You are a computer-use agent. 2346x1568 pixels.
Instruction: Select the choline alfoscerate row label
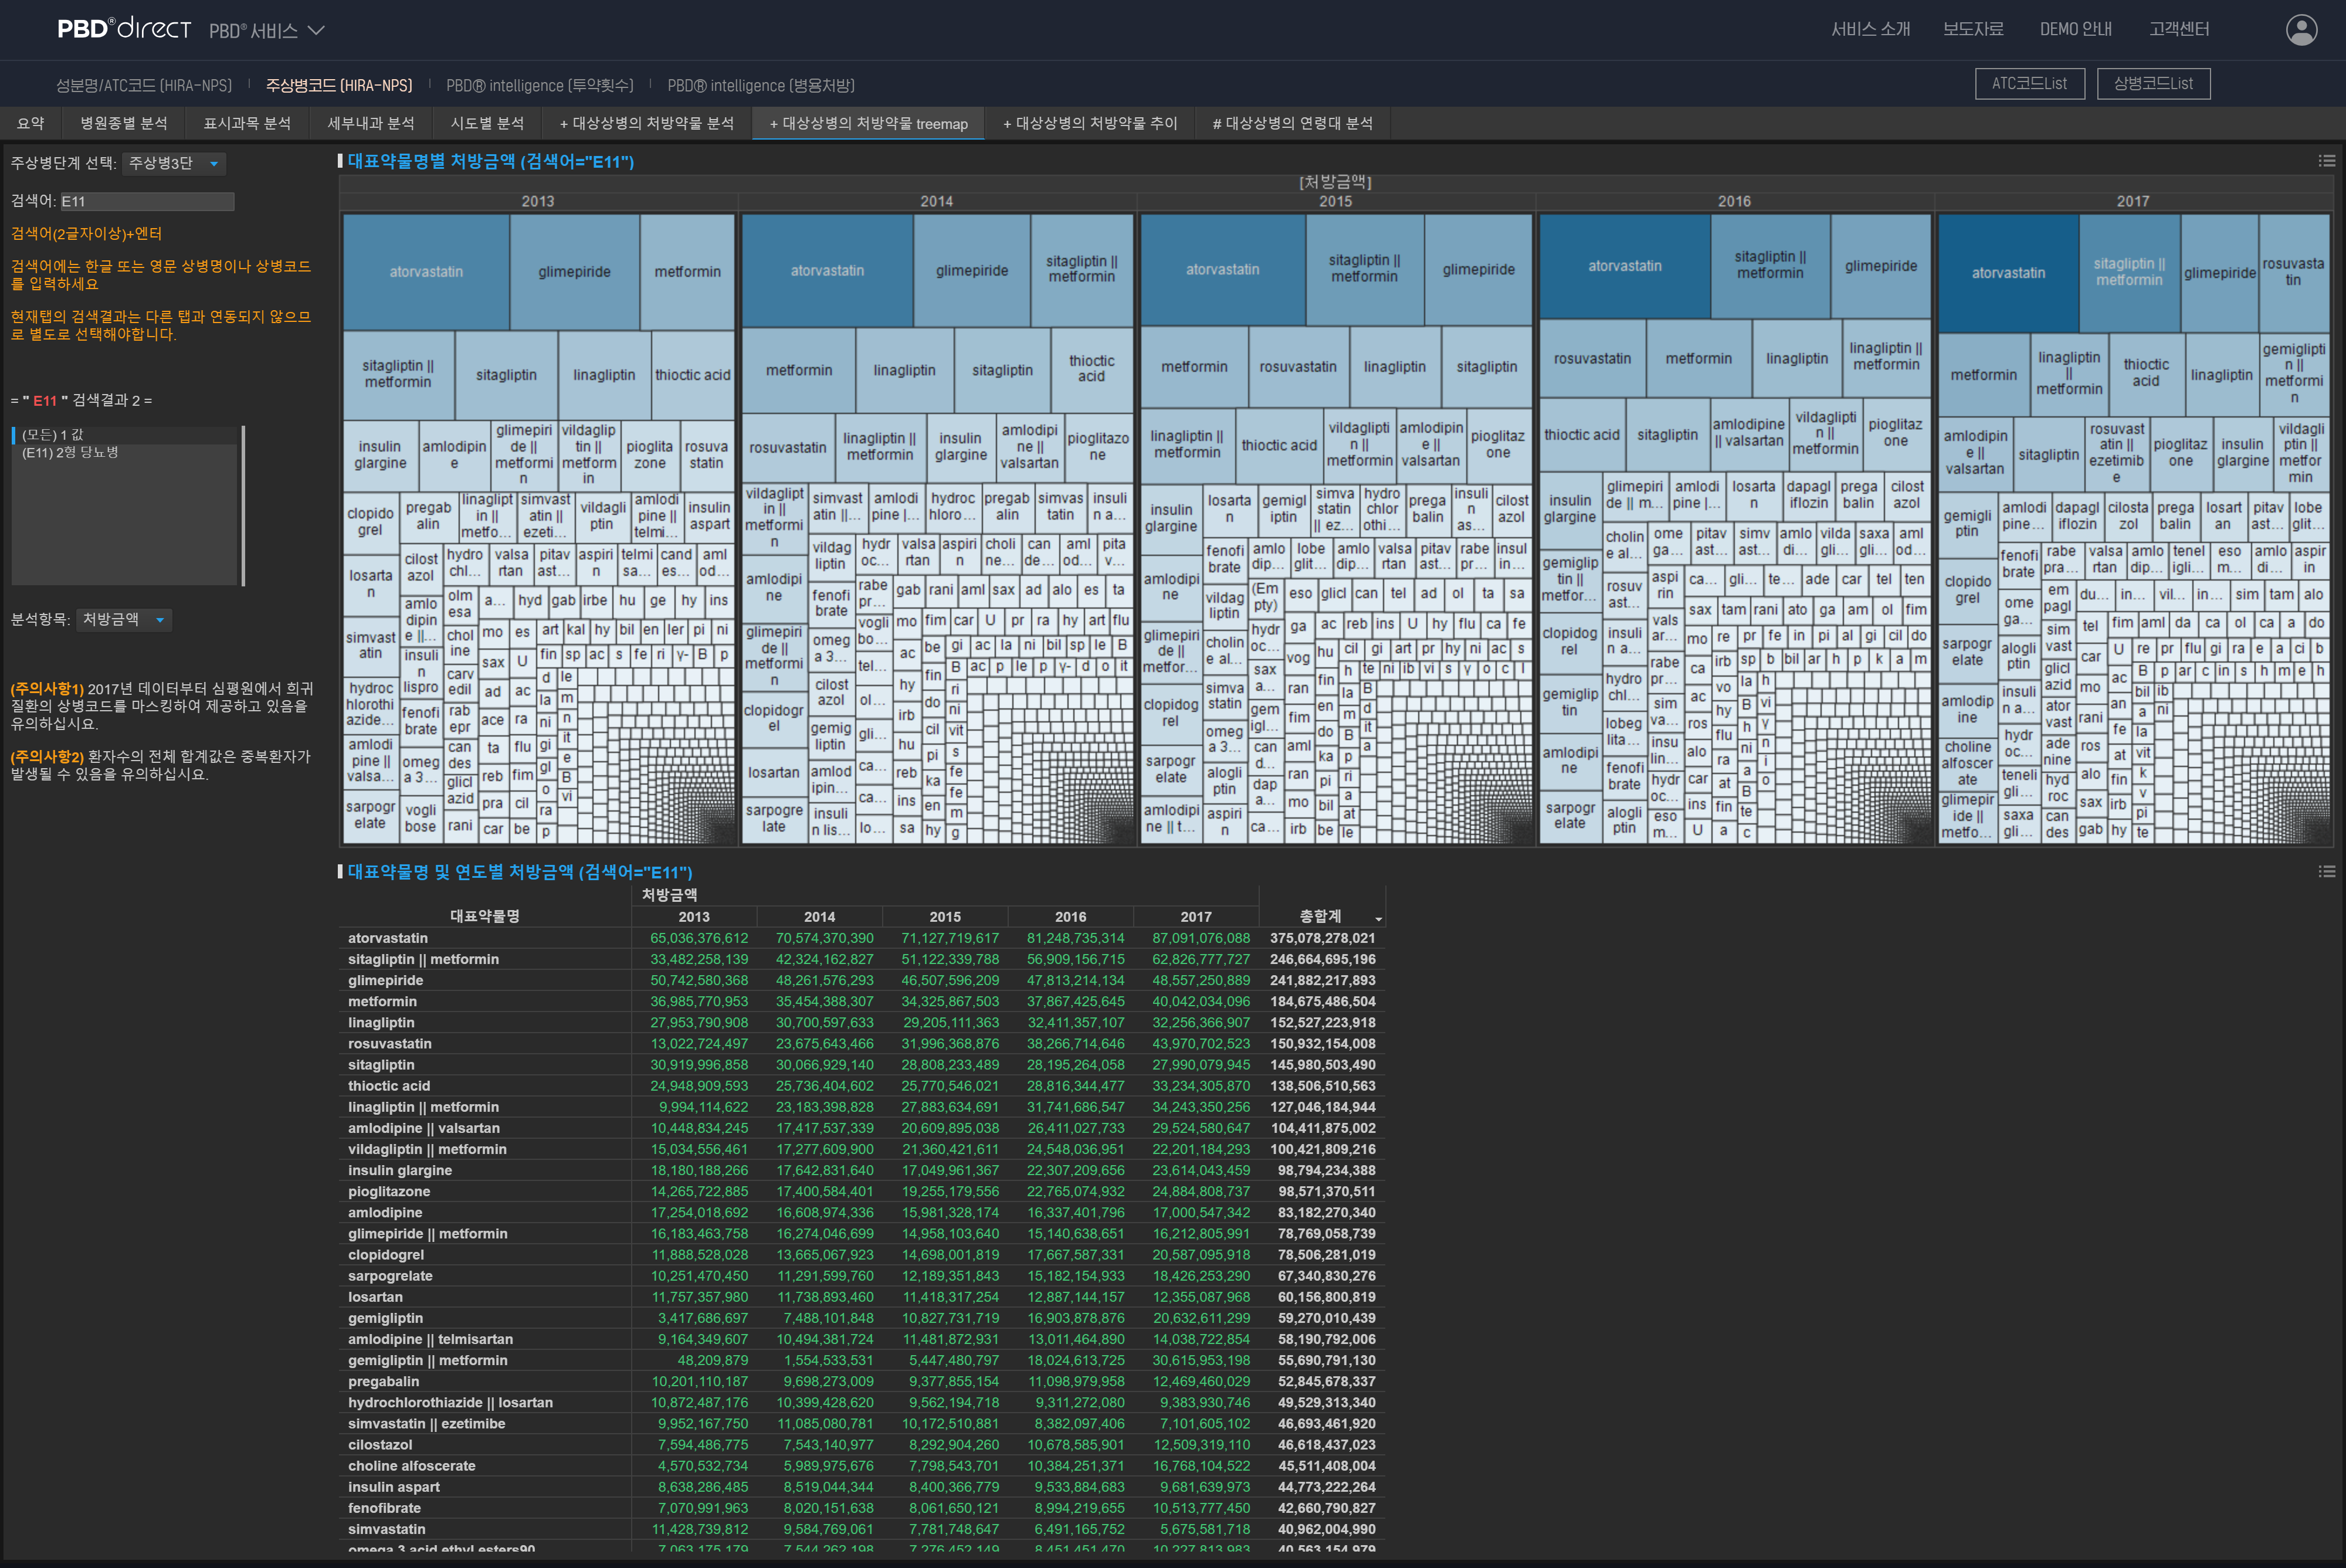click(x=412, y=1466)
